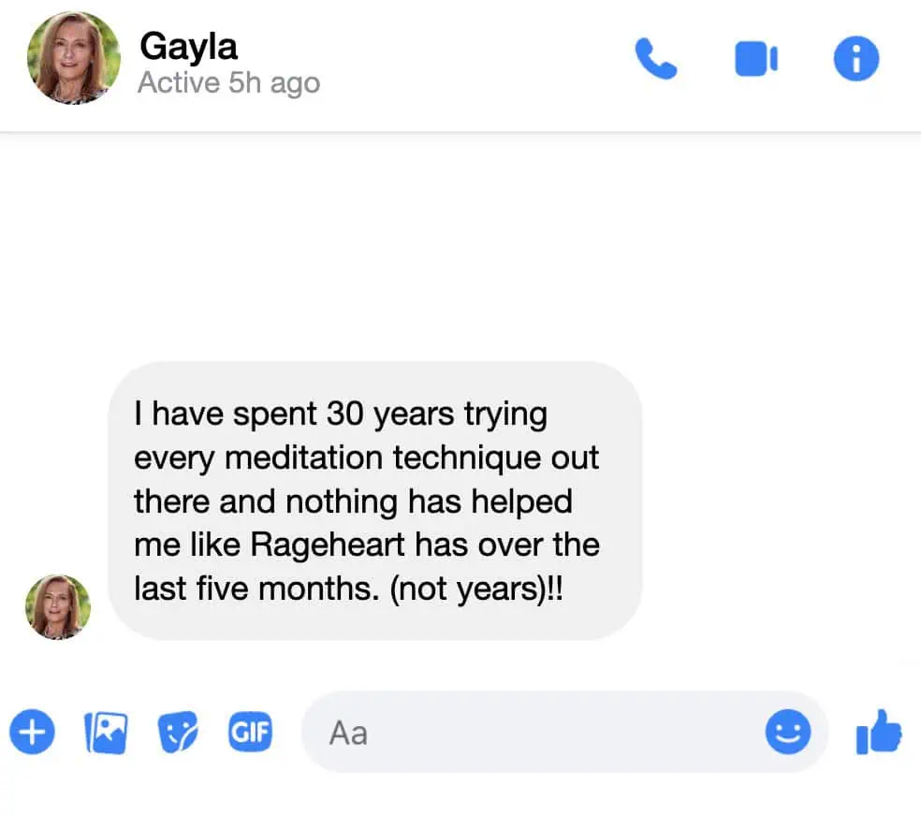The width and height of the screenshot is (921, 815).
Task: Open Gayla's profile picture in header
Action: point(73,58)
